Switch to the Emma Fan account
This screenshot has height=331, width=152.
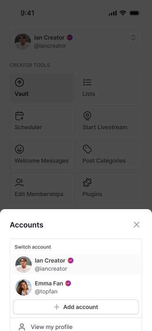(x=76, y=287)
